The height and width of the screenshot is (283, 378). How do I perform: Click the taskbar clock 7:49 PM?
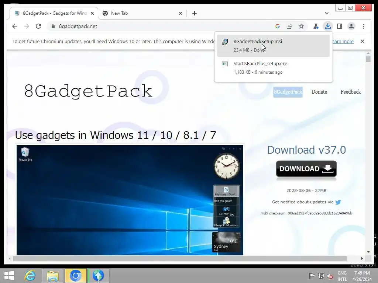[x=362, y=276]
